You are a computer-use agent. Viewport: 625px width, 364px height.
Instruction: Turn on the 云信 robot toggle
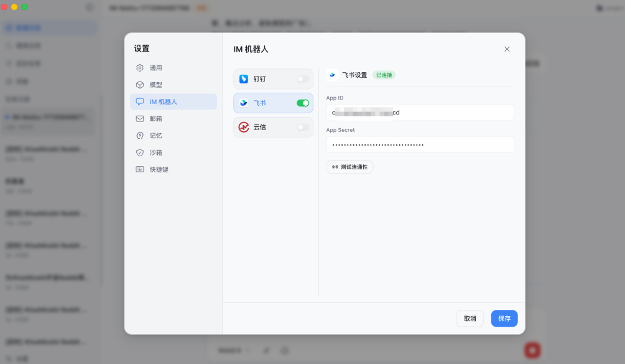(303, 127)
